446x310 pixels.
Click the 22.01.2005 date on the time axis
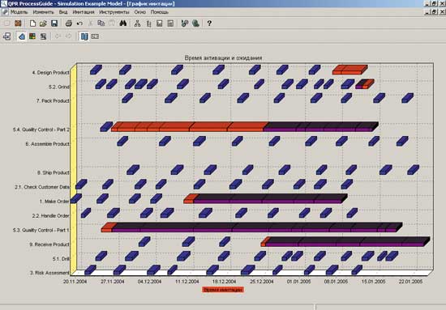pyautogui.click(x=410, y=282)
